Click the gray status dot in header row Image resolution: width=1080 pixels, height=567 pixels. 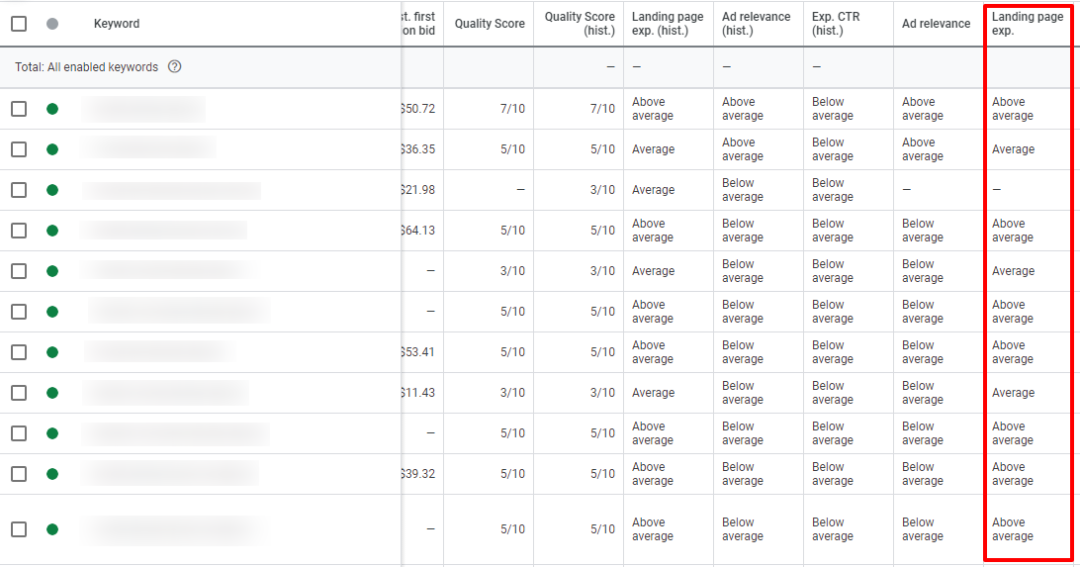click(x=52, y=24)
